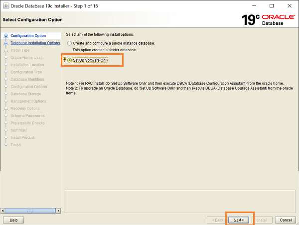Image resolution: width=299 pixels, height=225 pixels.
Task: Click the Note 2 text about upgrading an Oracle Database
Action: pos(179,91)
